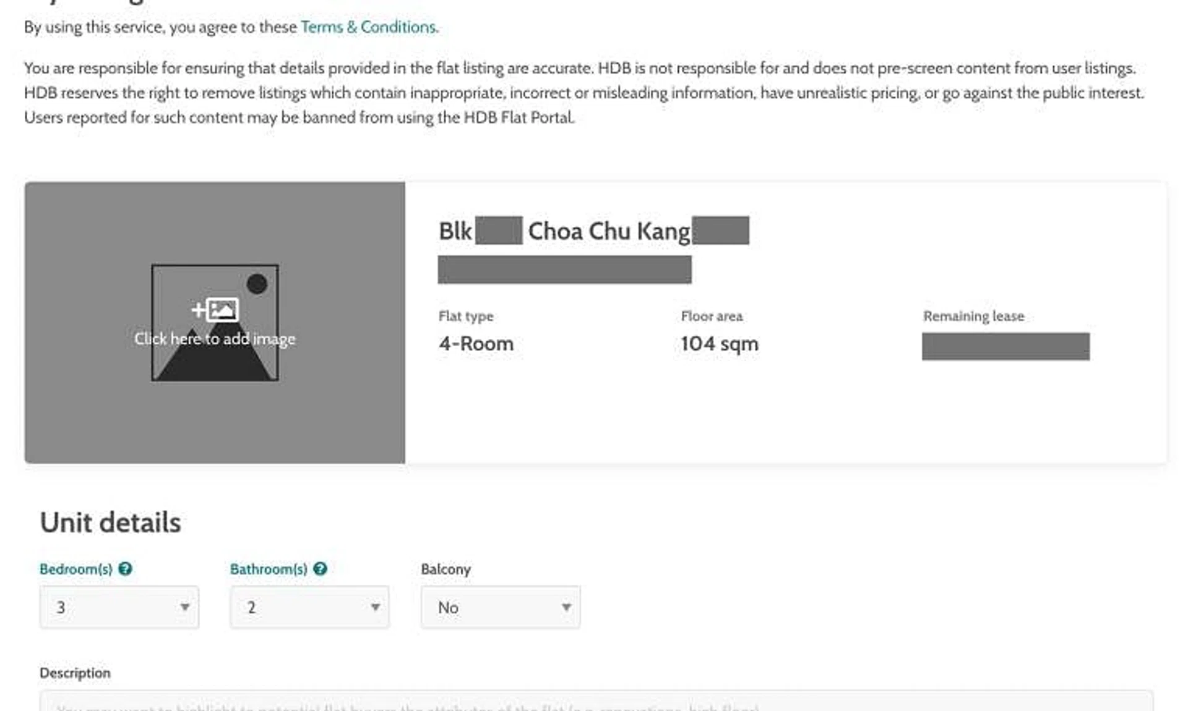Viewport: 1188px width, 711px height.
Task: Click the Bathroom(s) dropdown arrow
Action: 375,607
